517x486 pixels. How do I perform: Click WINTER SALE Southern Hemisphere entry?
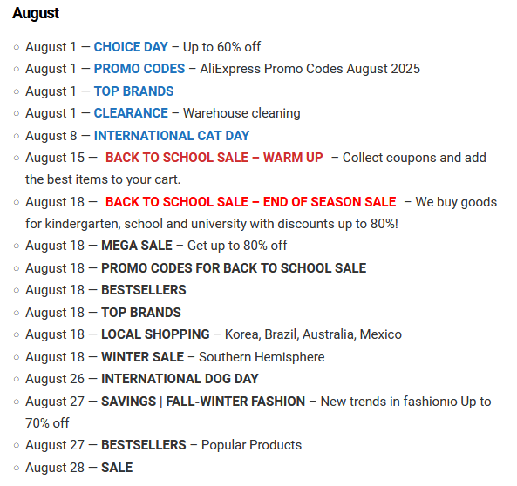142,357
